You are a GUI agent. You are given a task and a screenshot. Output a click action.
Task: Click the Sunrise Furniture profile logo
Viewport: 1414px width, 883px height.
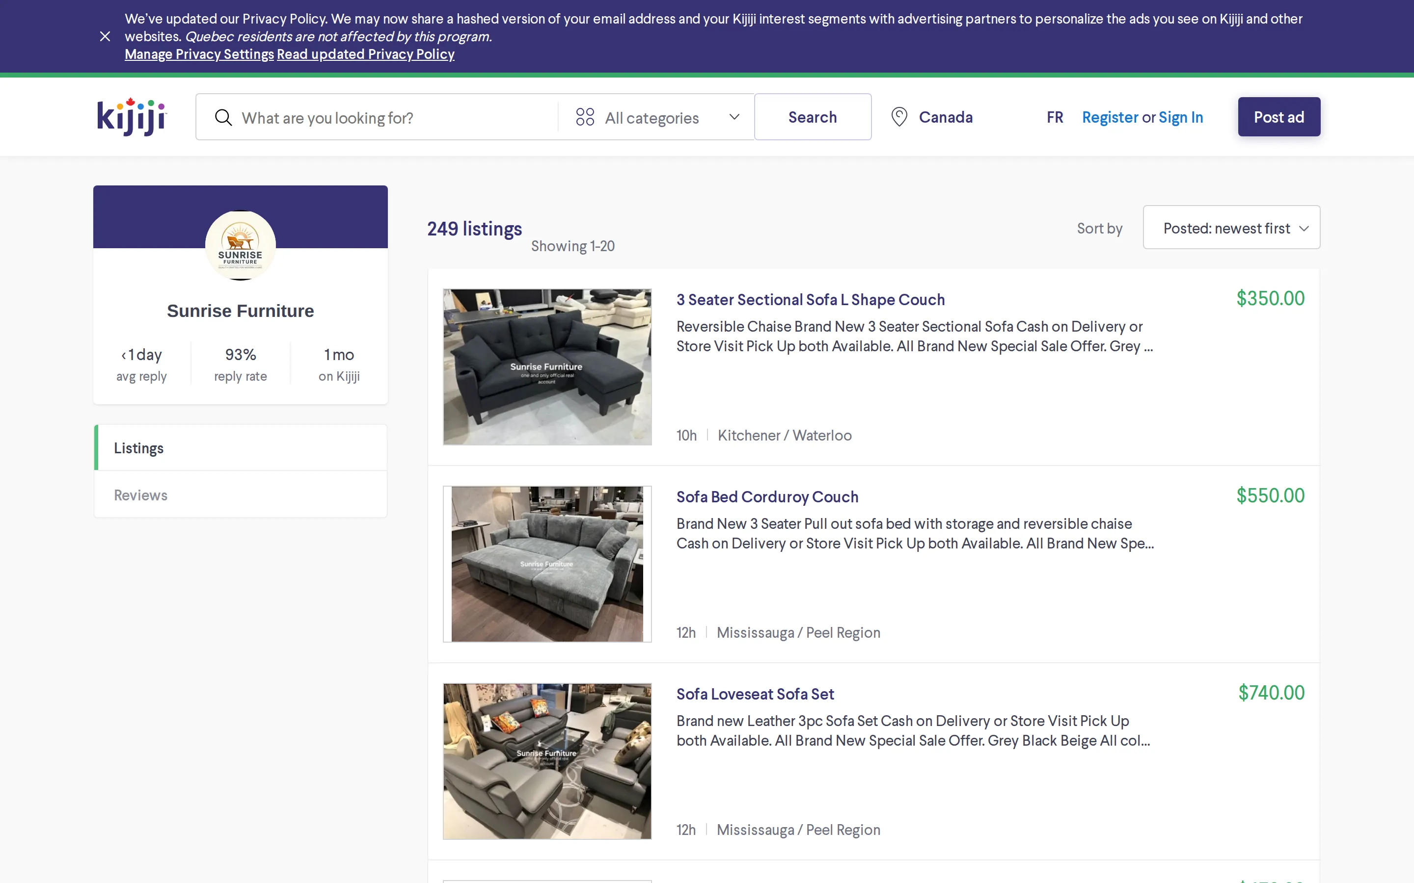[240, 245]
